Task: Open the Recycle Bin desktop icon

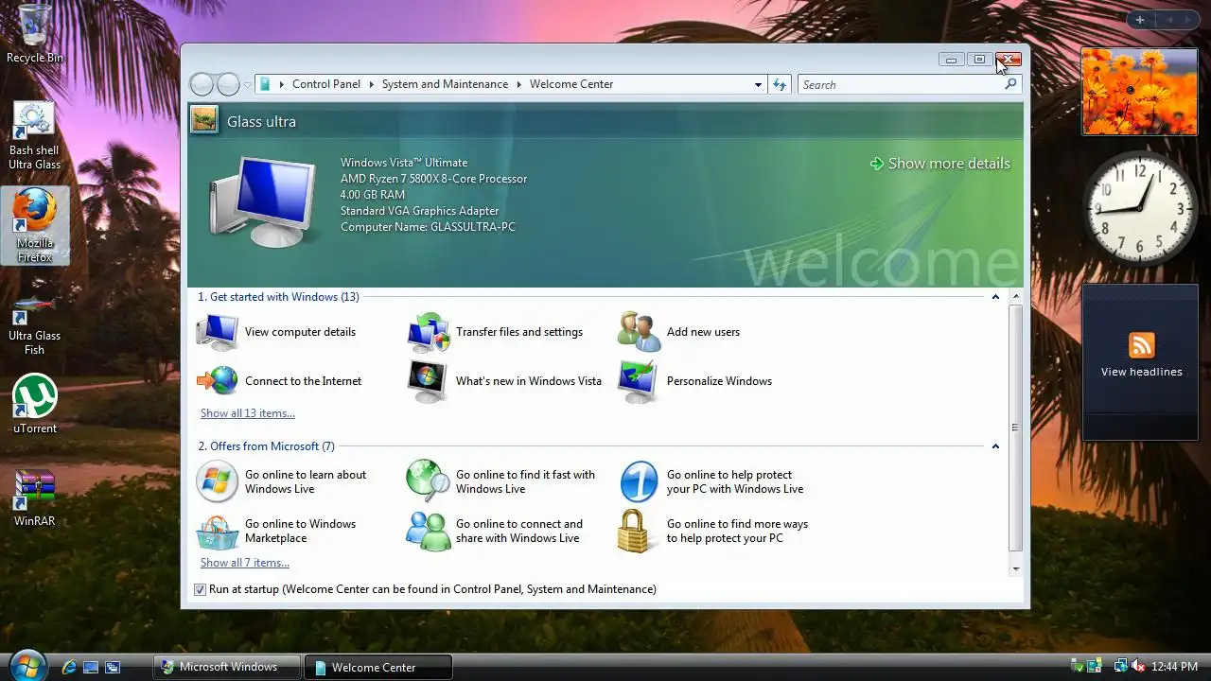Action: coord(35,34)
